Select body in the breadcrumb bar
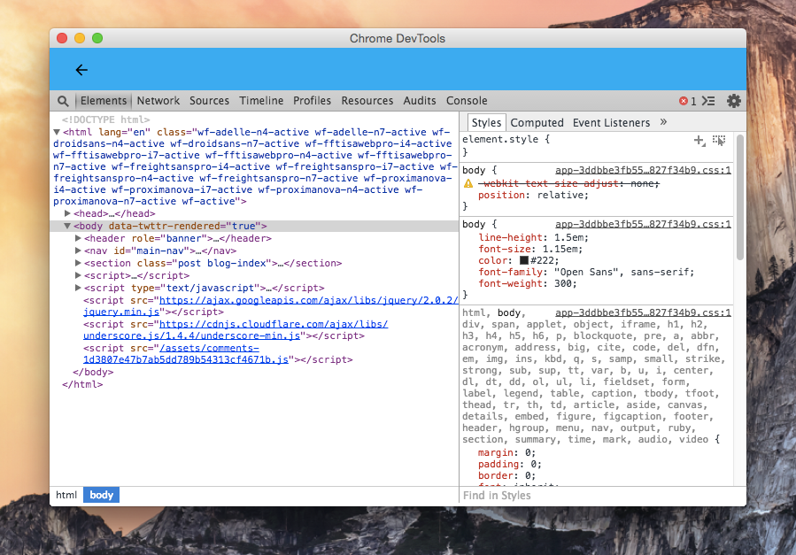The height and width of the screenshot is (555, 796). point(101,495)
